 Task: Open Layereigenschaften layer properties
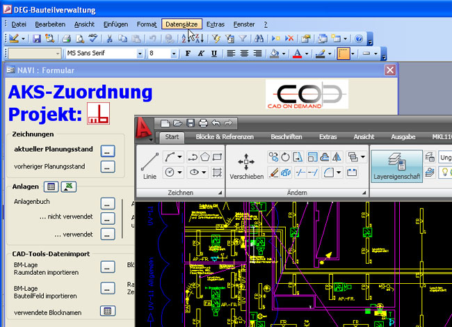396,165
